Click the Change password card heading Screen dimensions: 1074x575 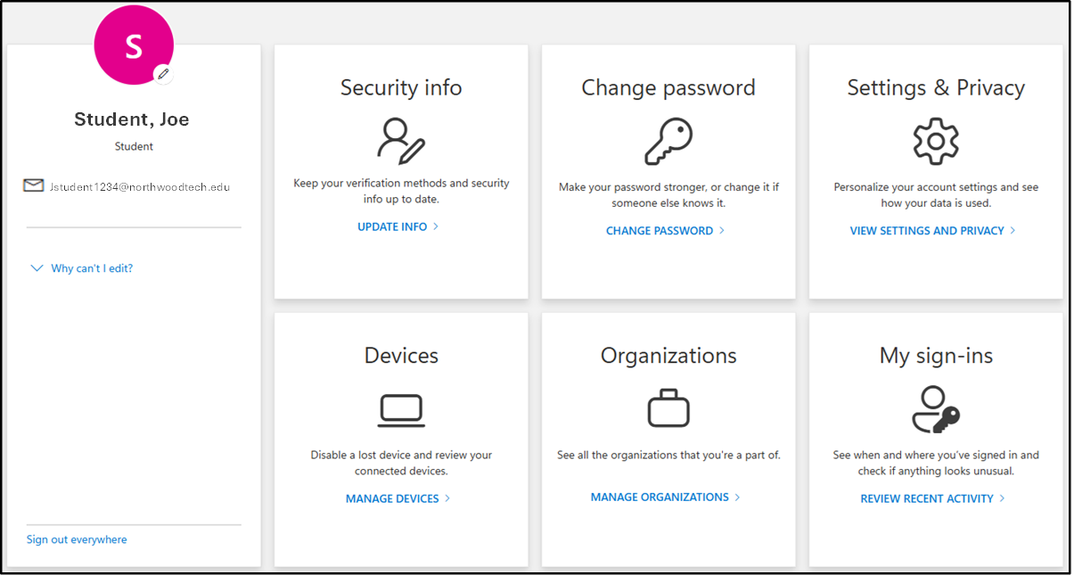point(668,87)
